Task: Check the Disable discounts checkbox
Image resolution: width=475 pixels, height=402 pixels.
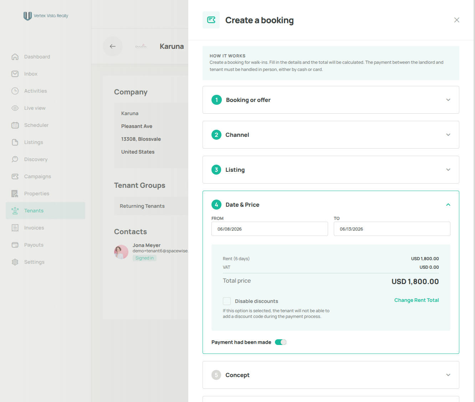Action: [x=227, y=301]
